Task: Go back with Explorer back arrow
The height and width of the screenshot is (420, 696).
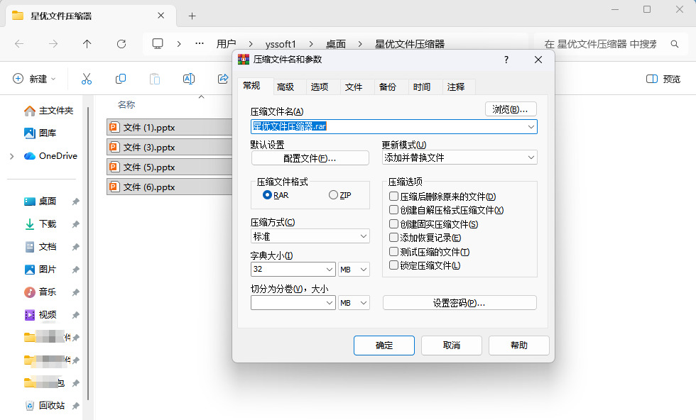Action: click(x=19, y=44)
